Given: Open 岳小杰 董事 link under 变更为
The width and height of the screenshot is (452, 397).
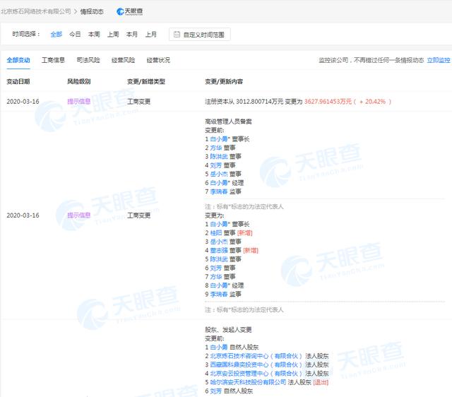Looking at the screenshot, I should pos(219,242).
